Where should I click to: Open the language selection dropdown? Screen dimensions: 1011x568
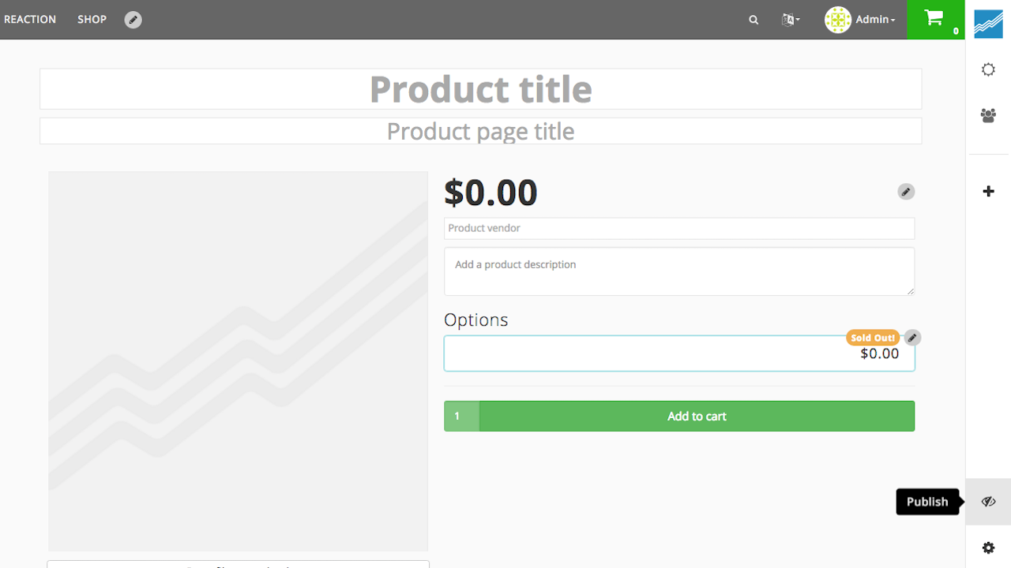tap(790, 20)
